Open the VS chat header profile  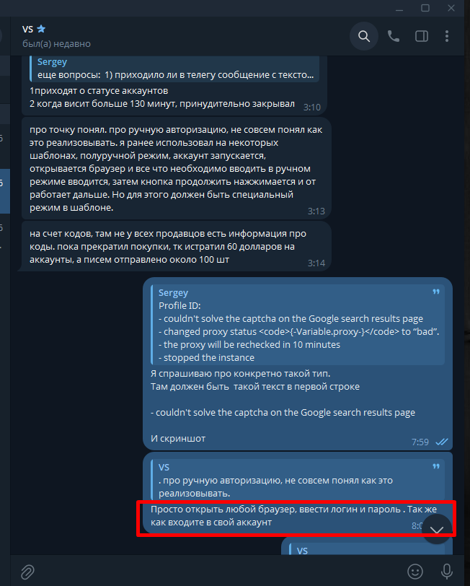point(56,36)
